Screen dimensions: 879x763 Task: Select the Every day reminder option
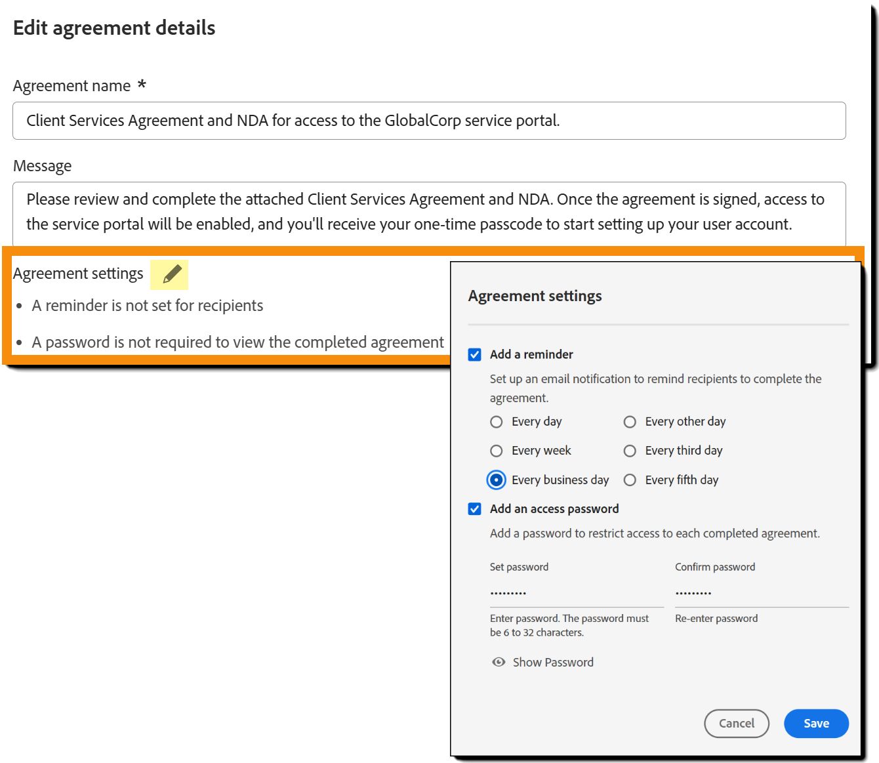click(x=497, y=422)
